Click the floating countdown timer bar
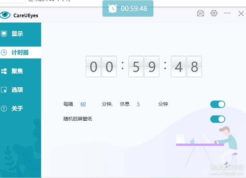The width and height of the screenshot is (246, 178). [128, 9]
